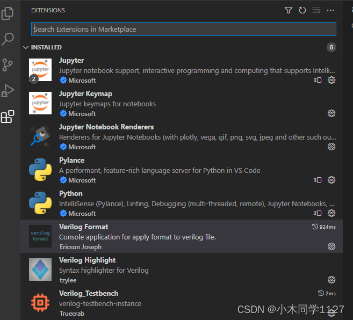Screen dimensions: 353x320
Task: Open the Search view in the activity bar
Action: click(8, 39)
